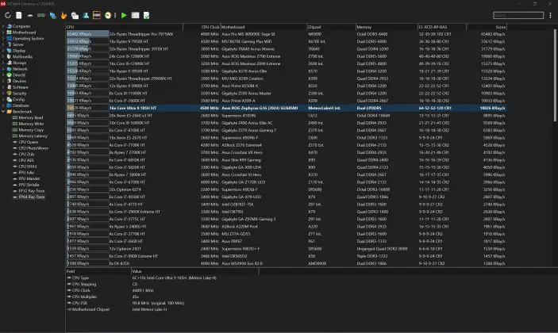Click the results list vertical scrollbar
This screenshot has height=333, width=558.
coord(555,75)
